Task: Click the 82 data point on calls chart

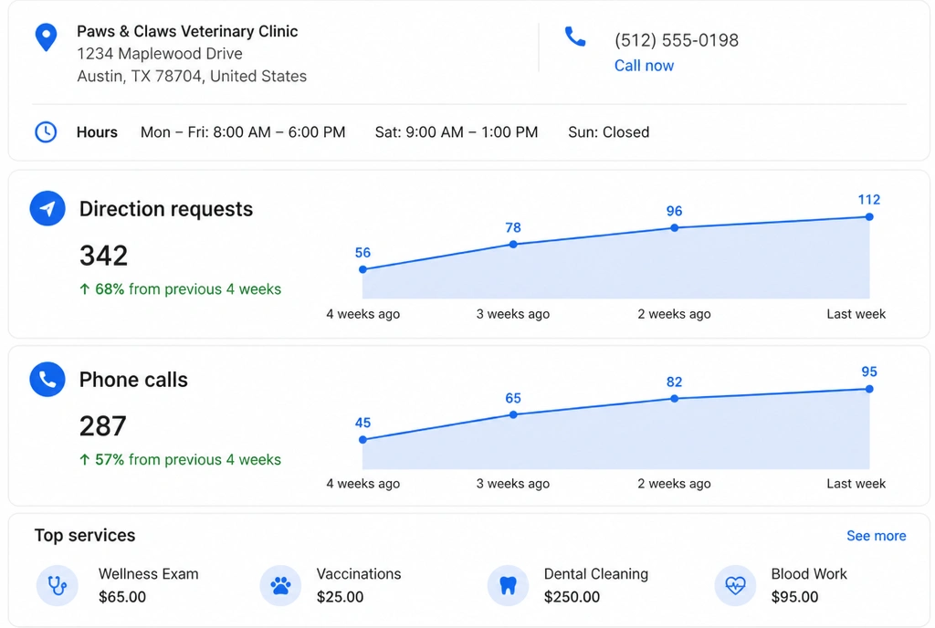Action: point(674,399)
